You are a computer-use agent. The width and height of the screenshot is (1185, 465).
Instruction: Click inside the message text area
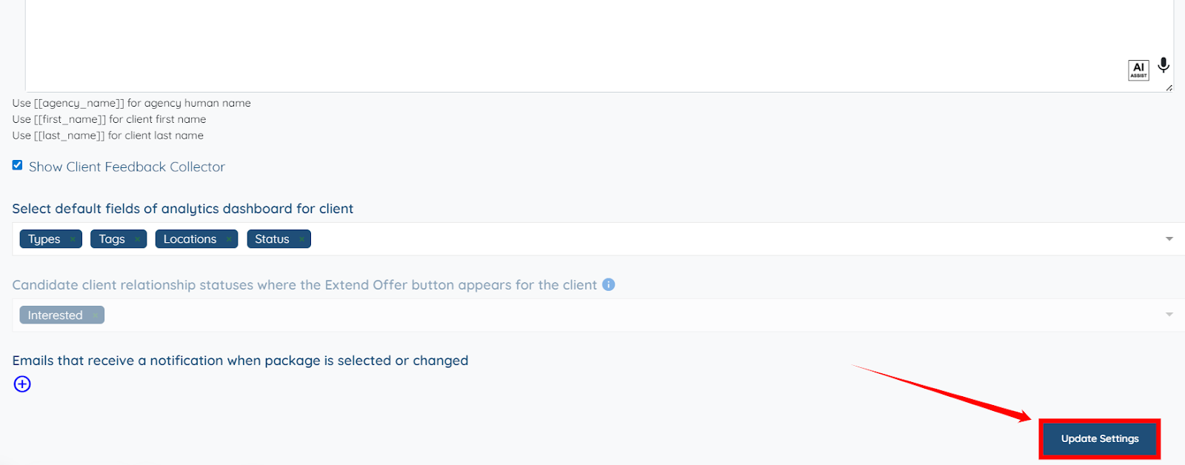(518, 44)
